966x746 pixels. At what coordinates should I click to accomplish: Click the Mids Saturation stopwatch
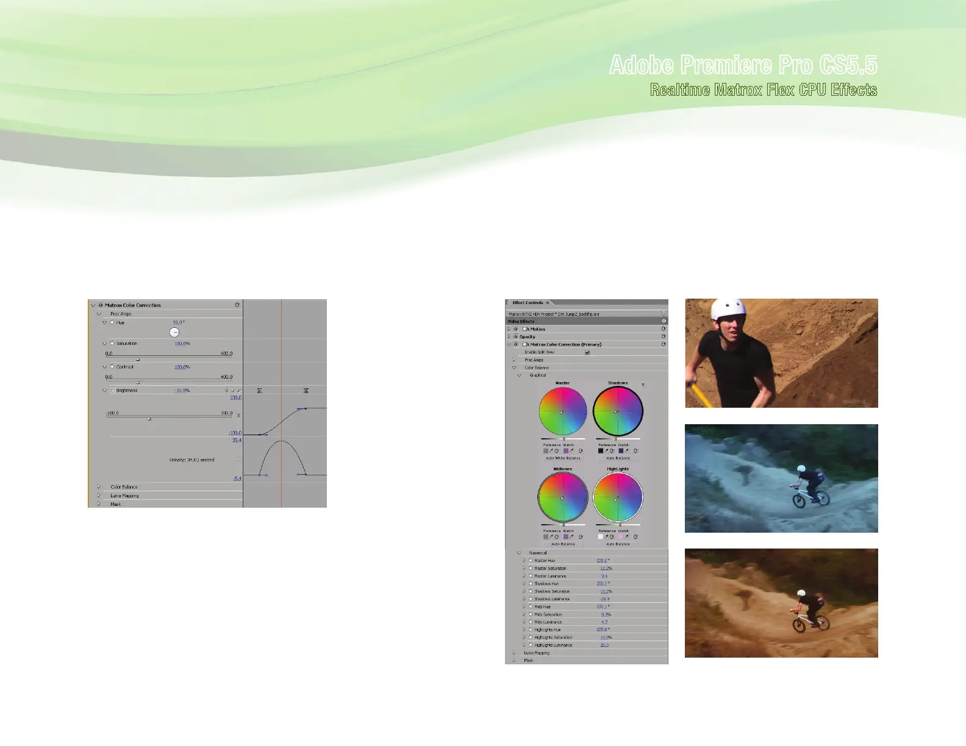[531, 614]
